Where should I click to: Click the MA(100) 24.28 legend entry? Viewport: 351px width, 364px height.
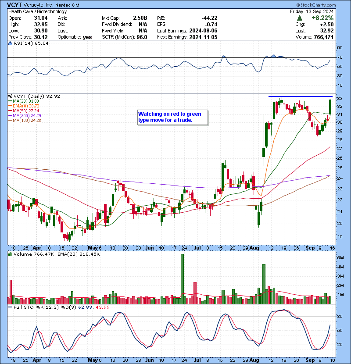coord(25,121)
